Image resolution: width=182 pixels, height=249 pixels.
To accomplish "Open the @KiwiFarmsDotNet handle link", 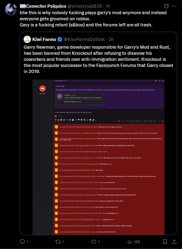I will coord(84,39).
